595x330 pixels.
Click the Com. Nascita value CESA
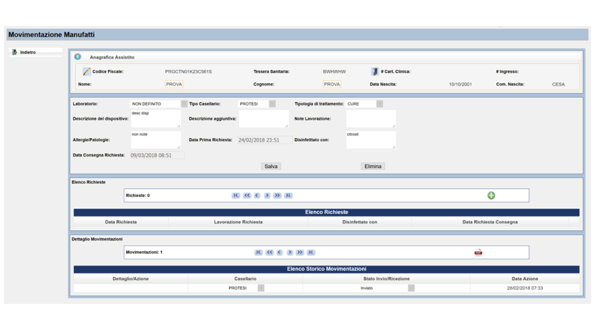pos(558,84)
